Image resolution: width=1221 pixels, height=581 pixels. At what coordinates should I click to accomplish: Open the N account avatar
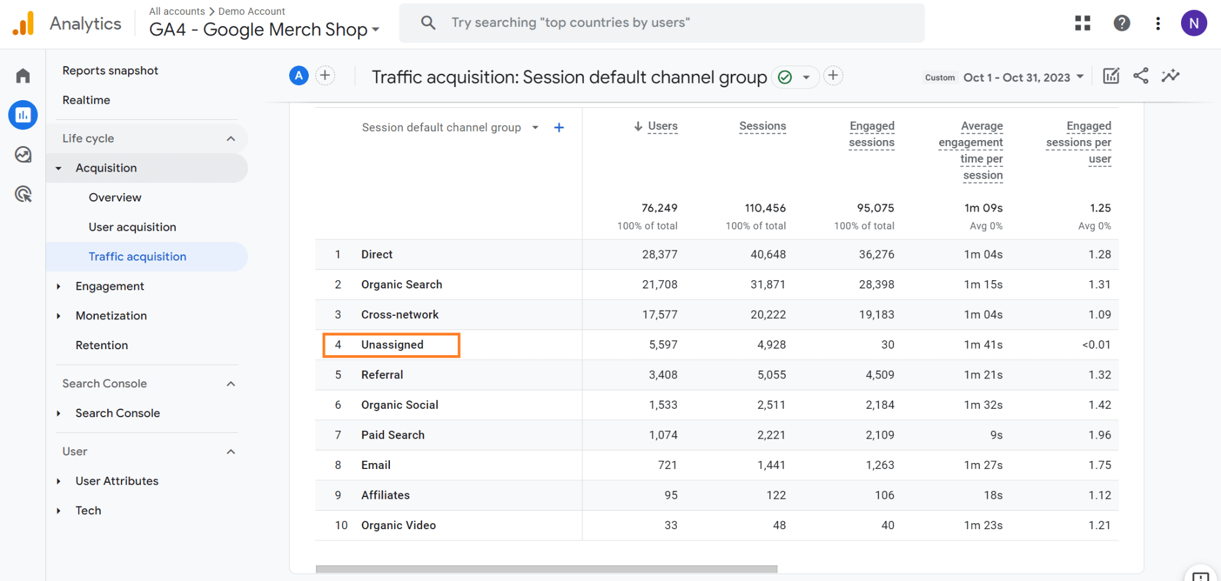[x=1194, y=23]
